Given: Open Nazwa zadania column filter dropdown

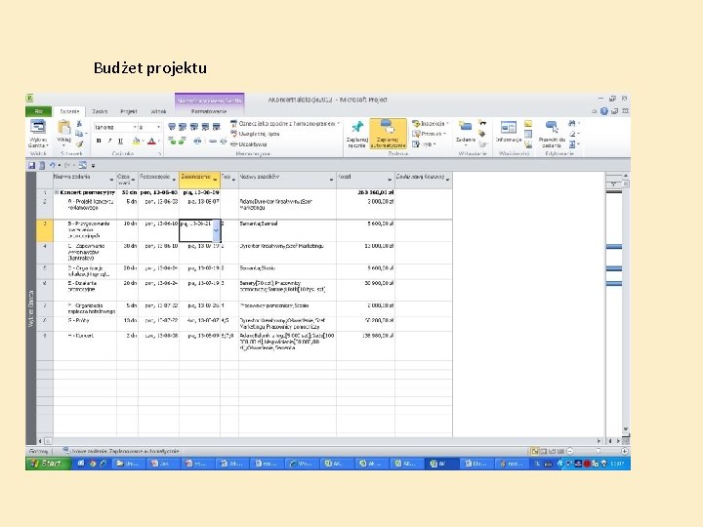Looking at the screenshot, I should 111,180.
